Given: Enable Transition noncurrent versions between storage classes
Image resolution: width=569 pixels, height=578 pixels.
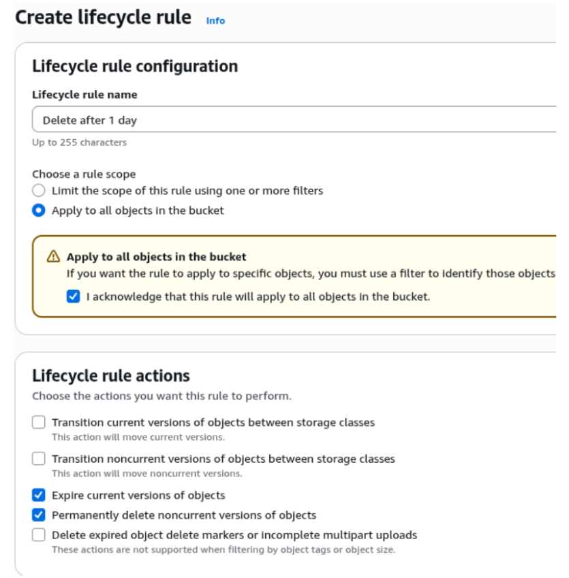Looking at the screenshot, I should [x=38, y=458].
